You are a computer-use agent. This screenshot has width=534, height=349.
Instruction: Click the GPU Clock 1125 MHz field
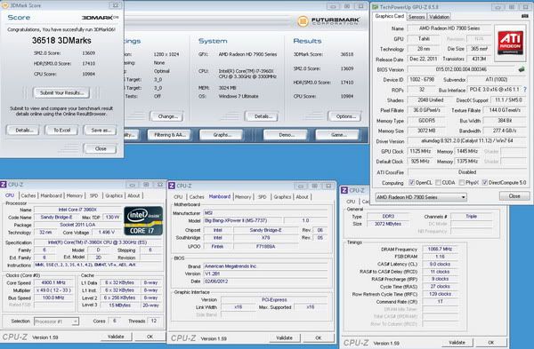(420, 151)
